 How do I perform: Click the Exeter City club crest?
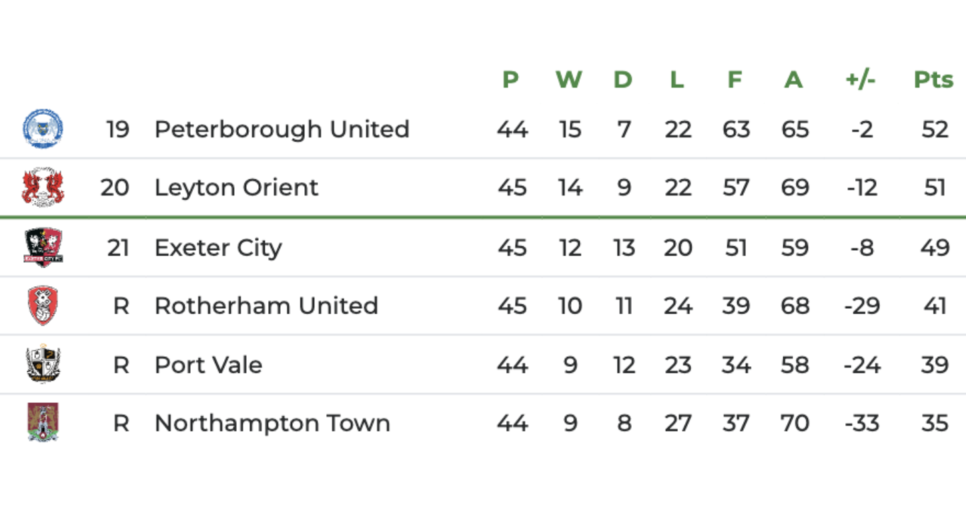[43, 247]
